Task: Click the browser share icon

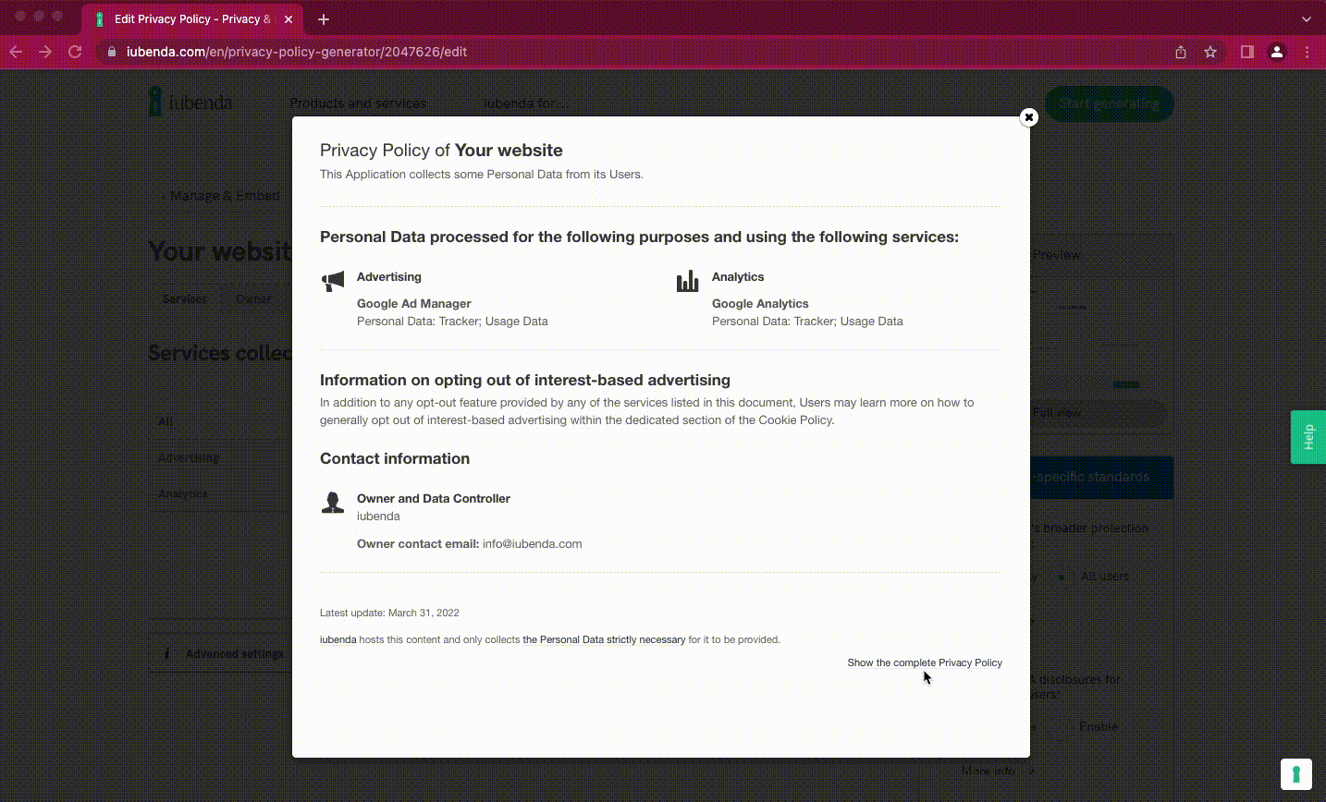Action: point(1181,53)
